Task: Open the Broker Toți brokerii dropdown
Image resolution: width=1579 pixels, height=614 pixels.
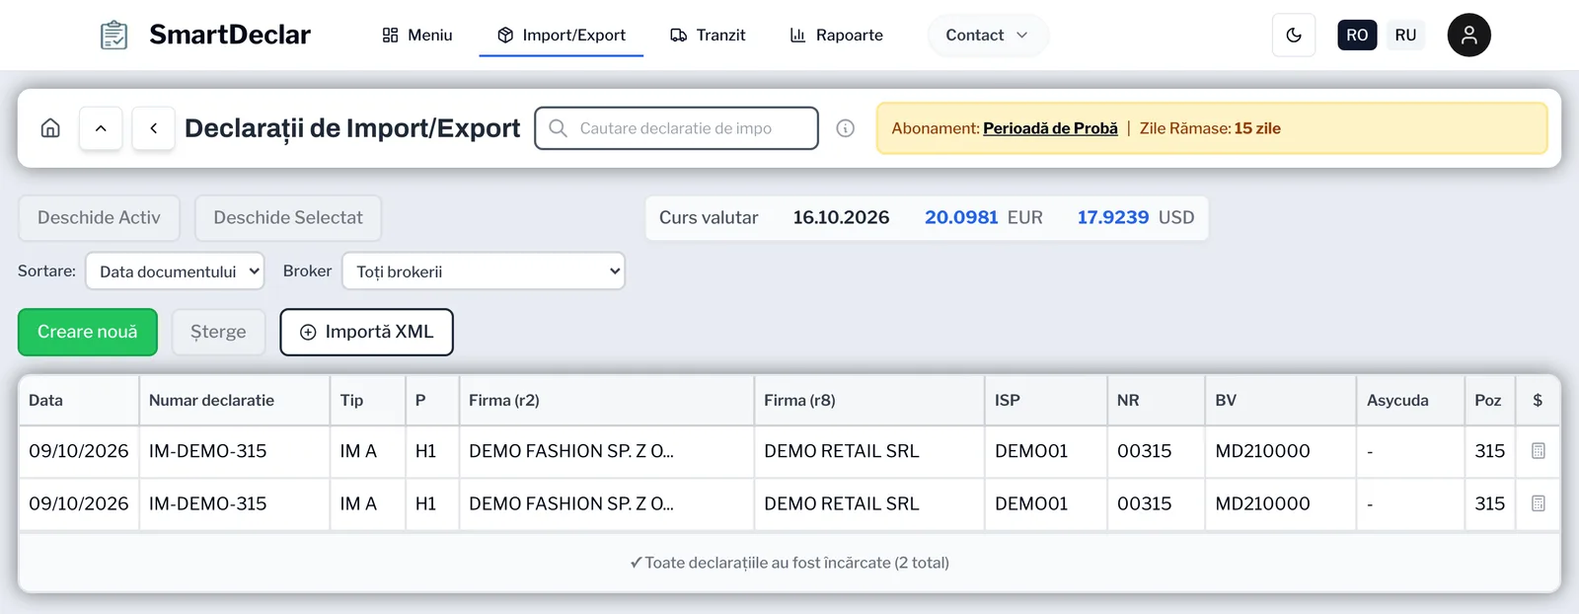Action: coord(484,271)
